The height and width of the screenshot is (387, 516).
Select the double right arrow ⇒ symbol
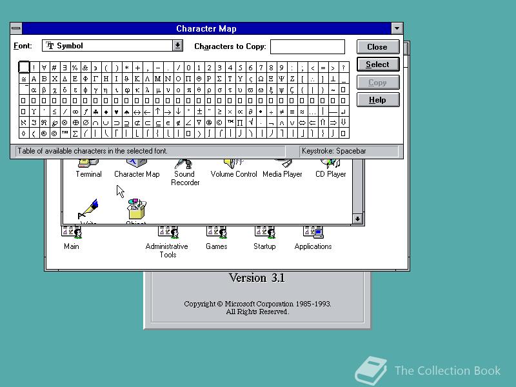[x=333, y=123]
